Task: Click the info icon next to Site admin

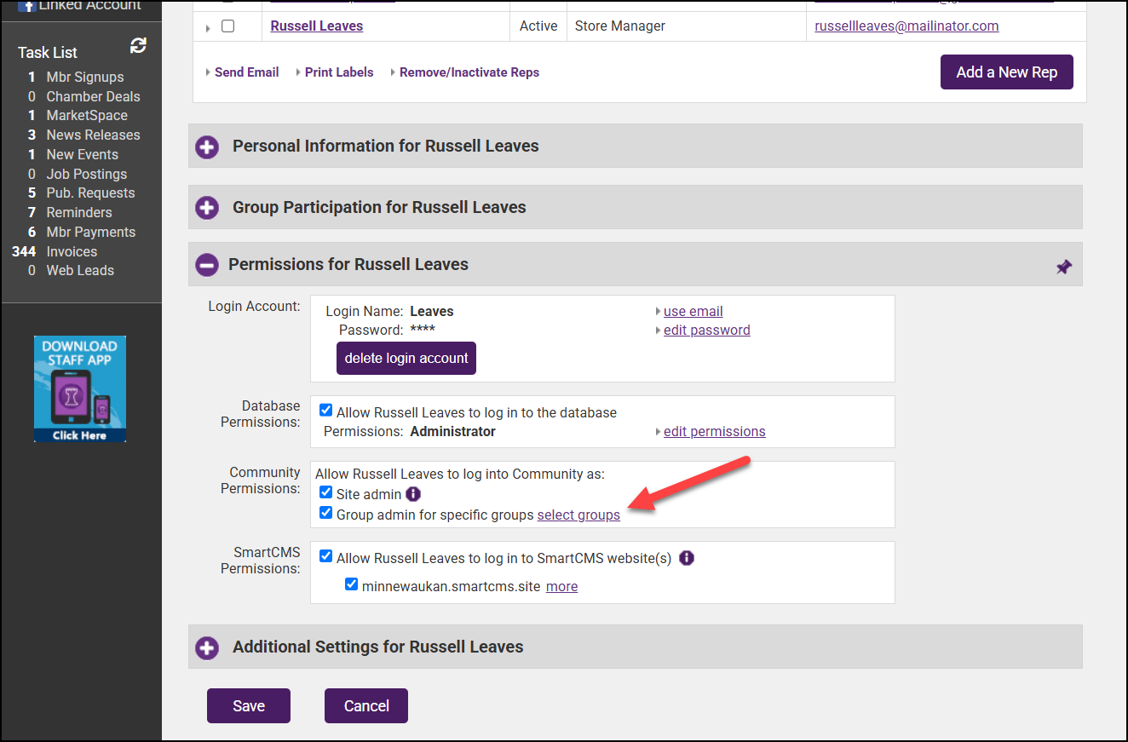Action: coord(413,494)
